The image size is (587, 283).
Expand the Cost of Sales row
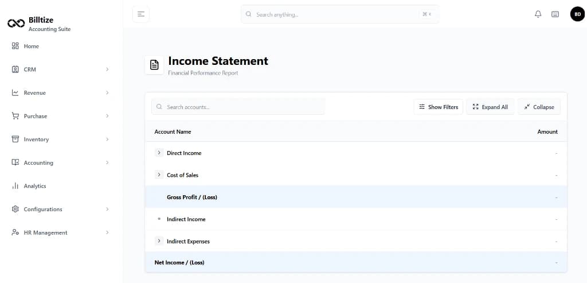(x=159, y=175)
